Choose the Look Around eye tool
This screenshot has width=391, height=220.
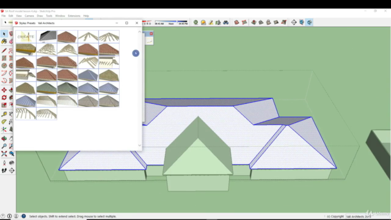[x=12, y=163]
